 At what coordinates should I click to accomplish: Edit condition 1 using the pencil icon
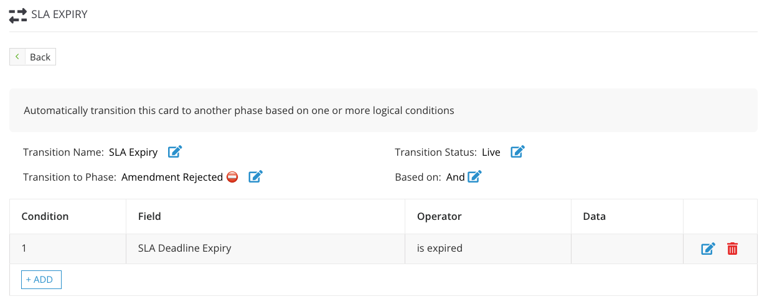point(708,249)
